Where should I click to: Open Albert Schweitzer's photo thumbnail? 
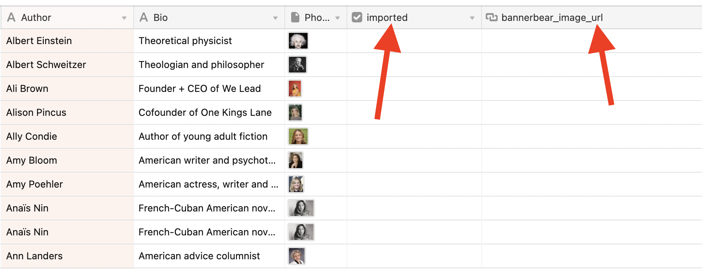click(297, 65)
